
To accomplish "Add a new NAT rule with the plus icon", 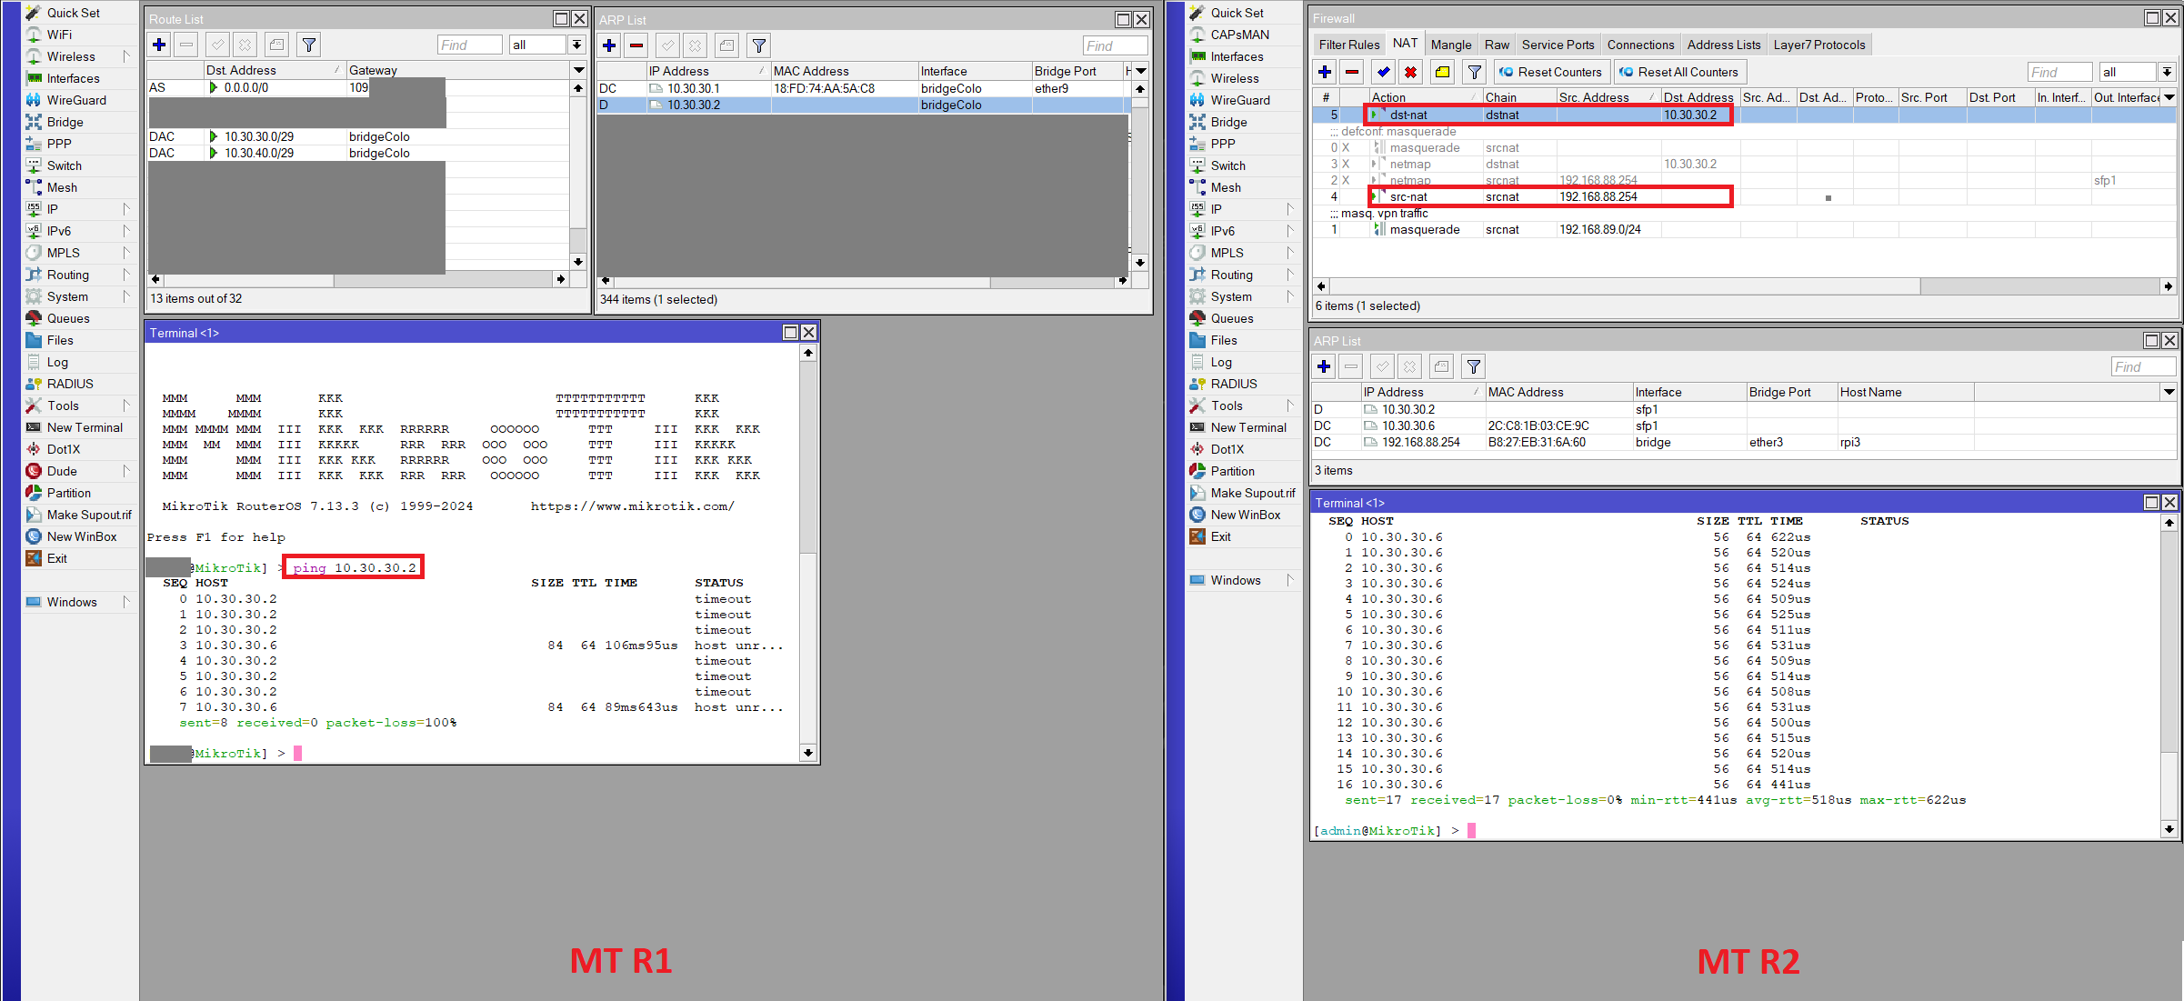I will [1324, 72].
